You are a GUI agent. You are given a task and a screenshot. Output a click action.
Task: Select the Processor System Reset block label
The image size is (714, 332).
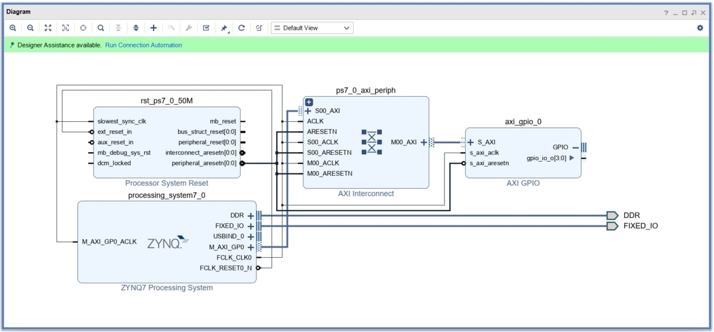pyautogui.click(x=167, y=184)
